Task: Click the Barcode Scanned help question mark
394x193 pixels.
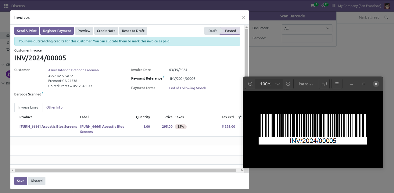Action: (x=43, y=93)
